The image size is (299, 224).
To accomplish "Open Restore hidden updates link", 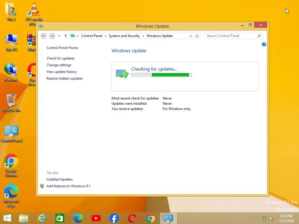I will pyautogui.click(x=65, y=78).
